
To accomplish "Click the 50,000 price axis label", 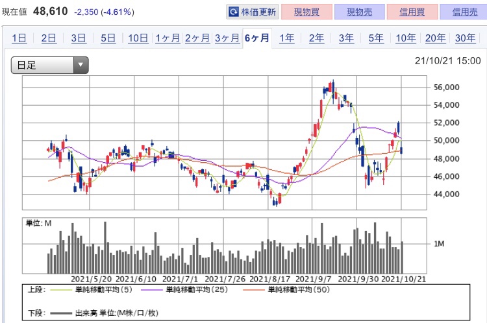I will tap(446, 141).
